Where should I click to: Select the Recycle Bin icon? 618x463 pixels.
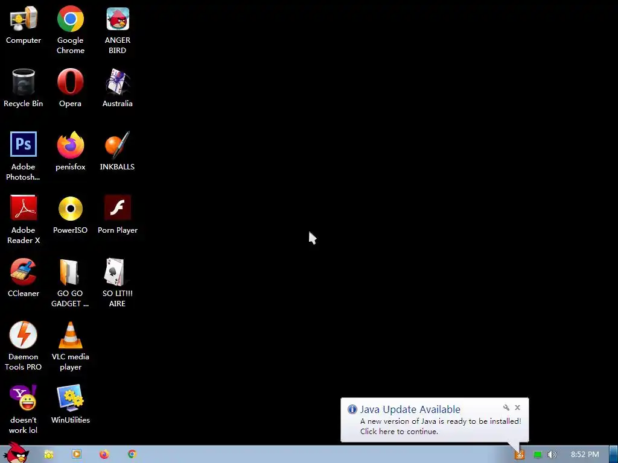(x=24, y=88)
